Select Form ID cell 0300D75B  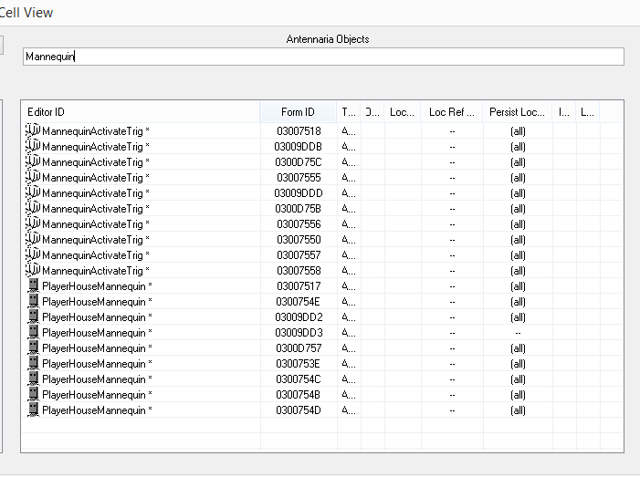[299, 209]
